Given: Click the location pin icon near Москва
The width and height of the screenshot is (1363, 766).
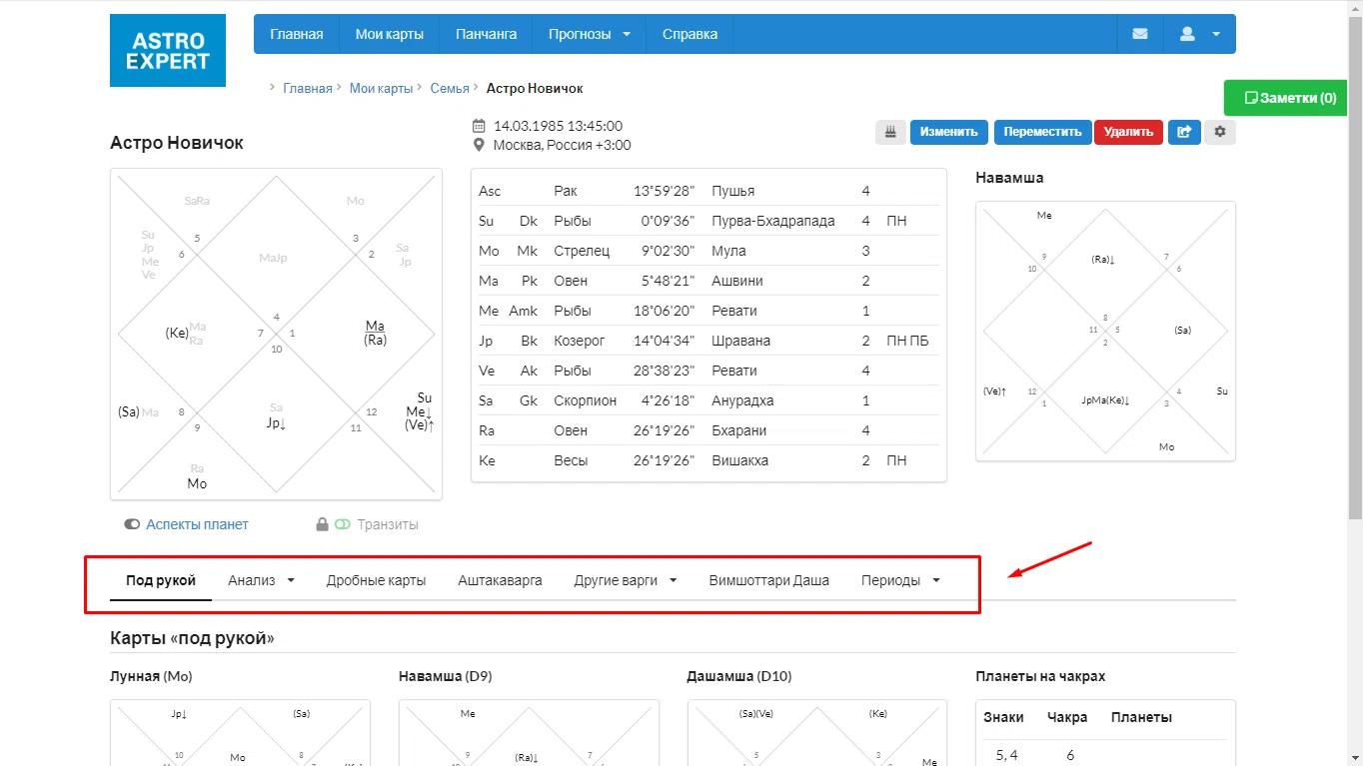Looking at the screenshot, I should [x=479, y=146].
